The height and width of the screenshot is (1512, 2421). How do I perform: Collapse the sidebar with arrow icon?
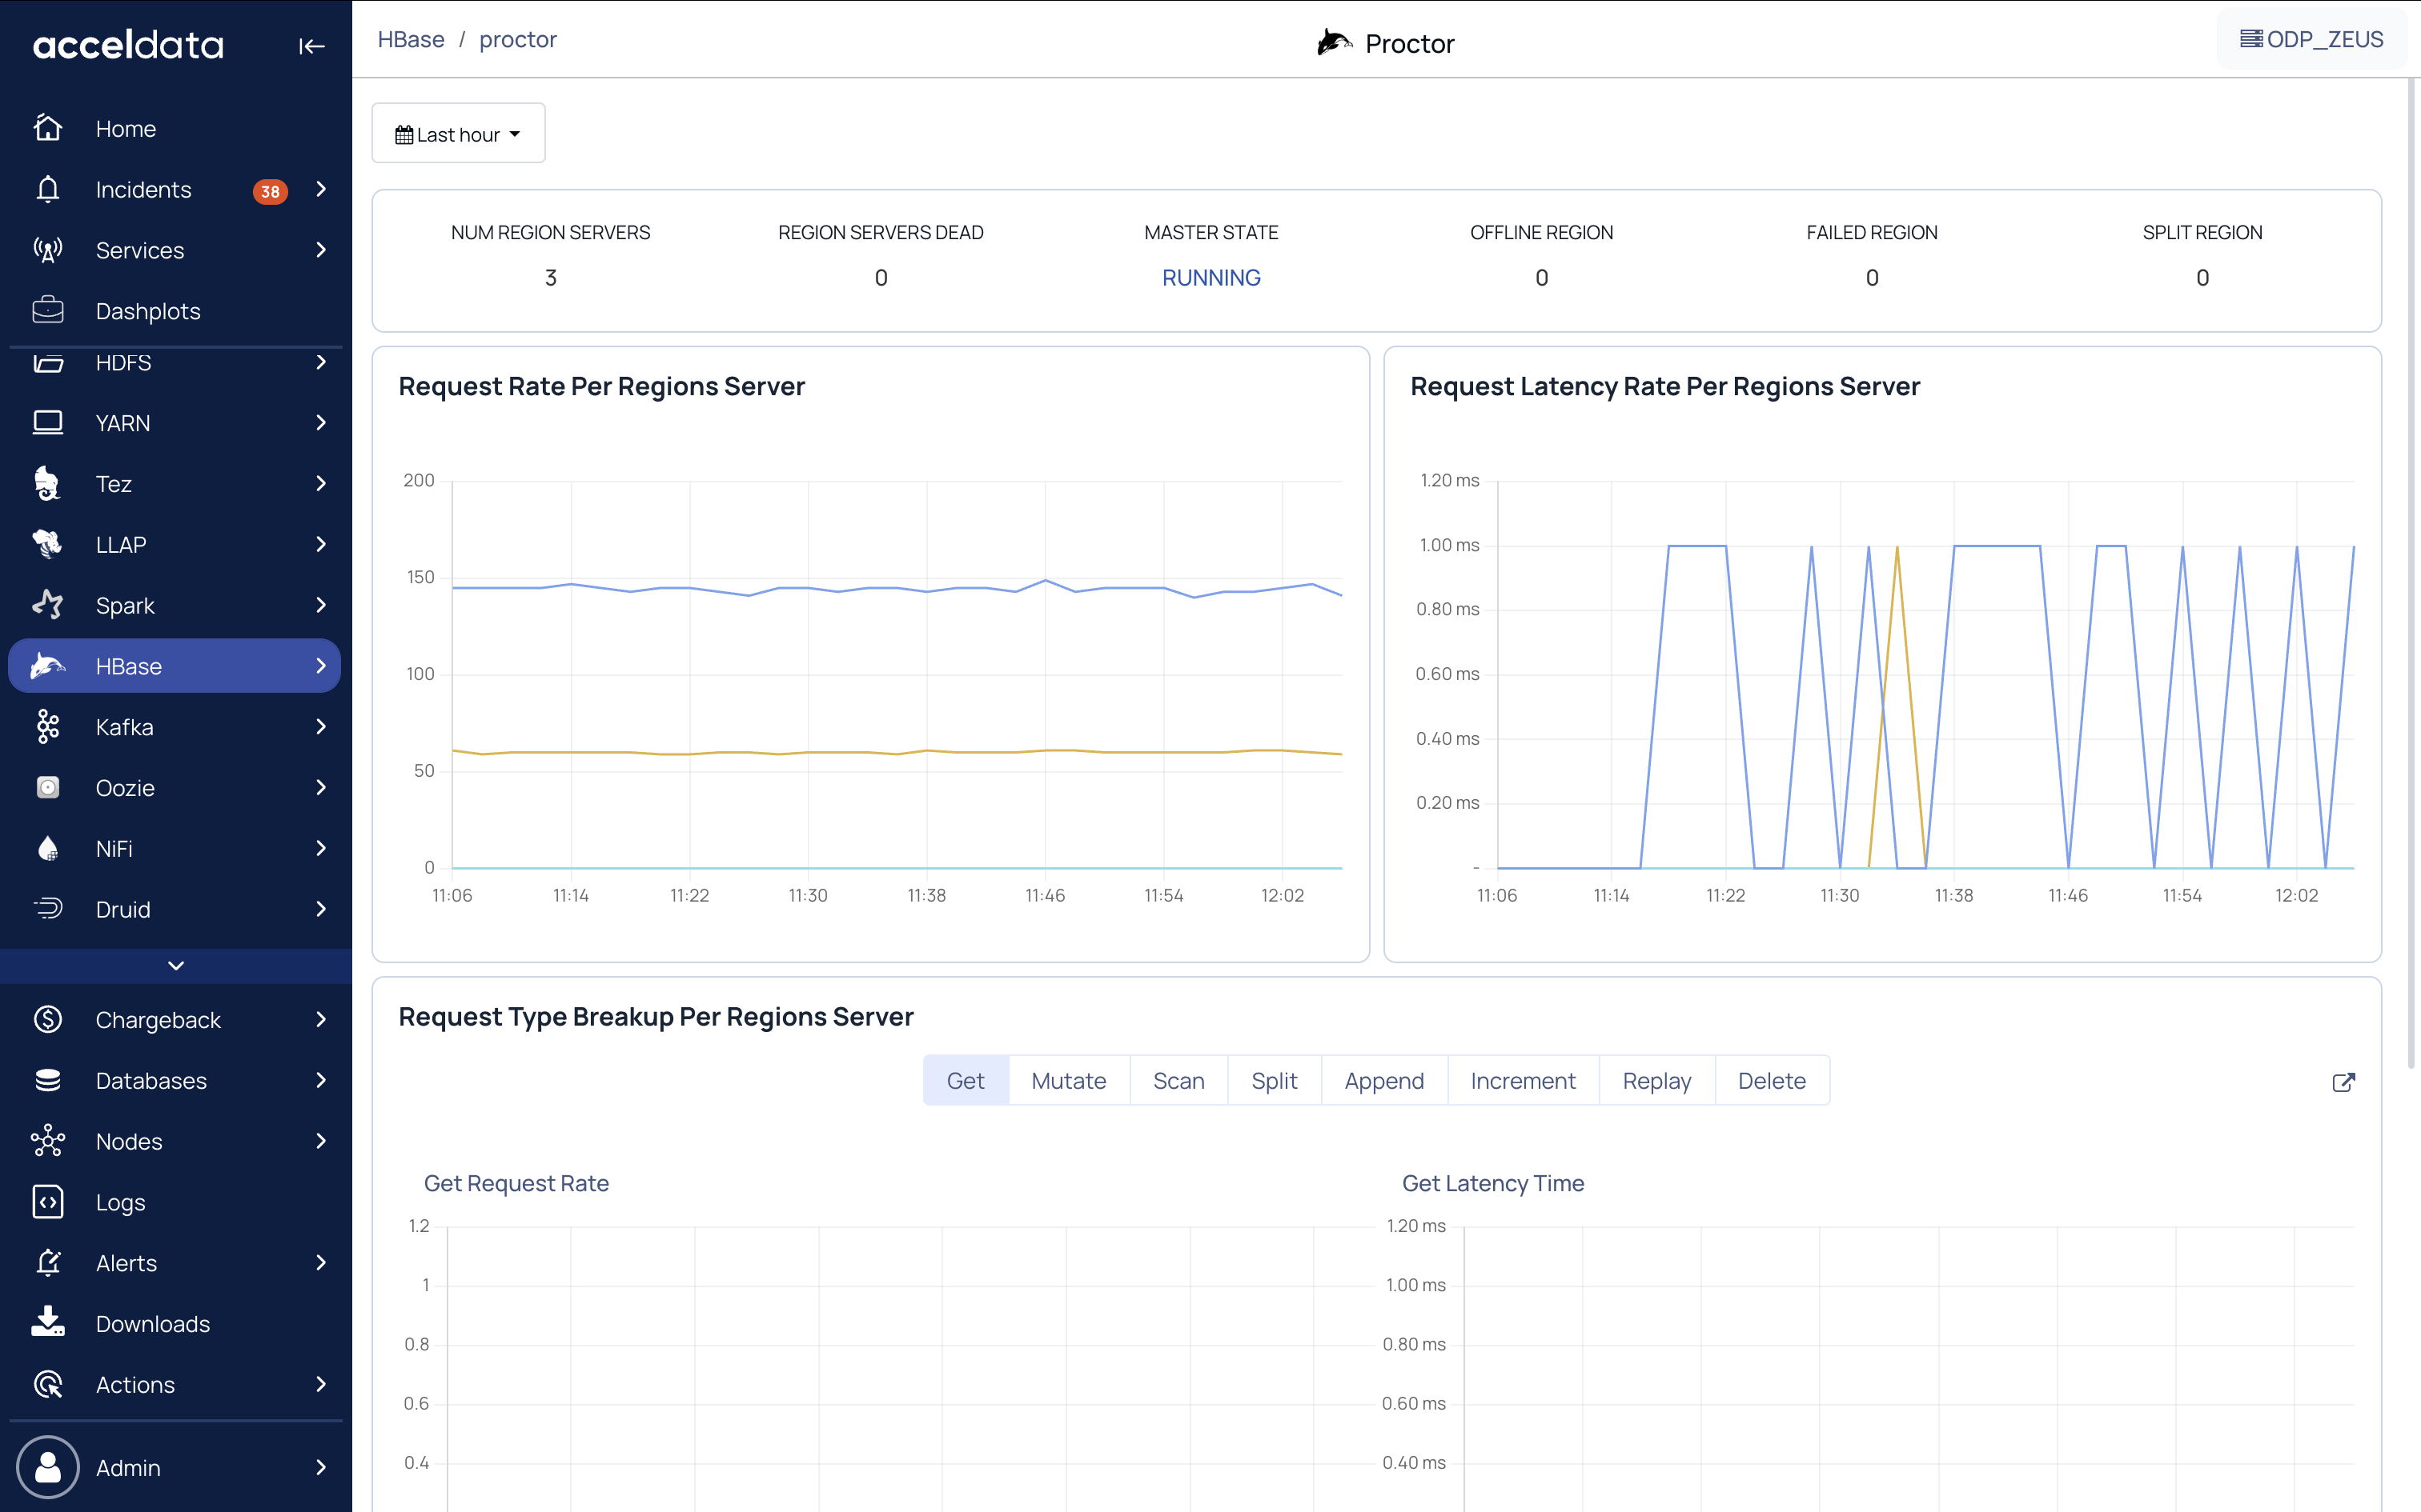pos(311,46)
